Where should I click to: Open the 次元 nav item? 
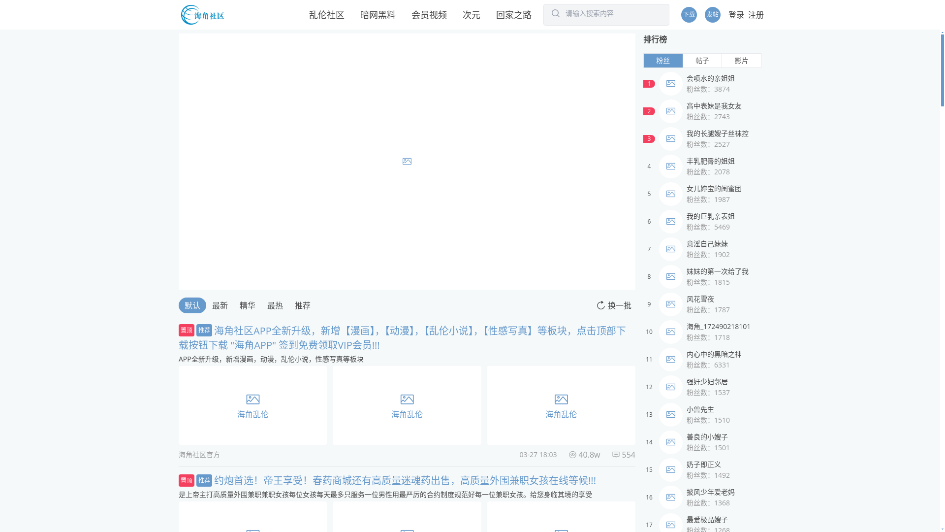pyautogui.click(x=472, y=15)
